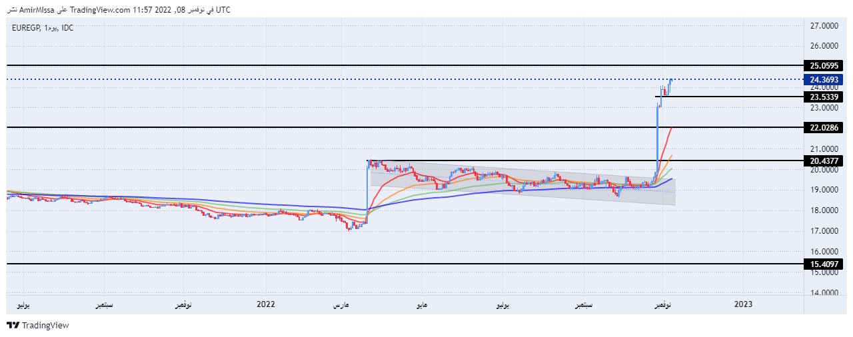Click the 27.0000 price axis value
The height and width of the screenshot is (337, 853).
coord(824,26)
